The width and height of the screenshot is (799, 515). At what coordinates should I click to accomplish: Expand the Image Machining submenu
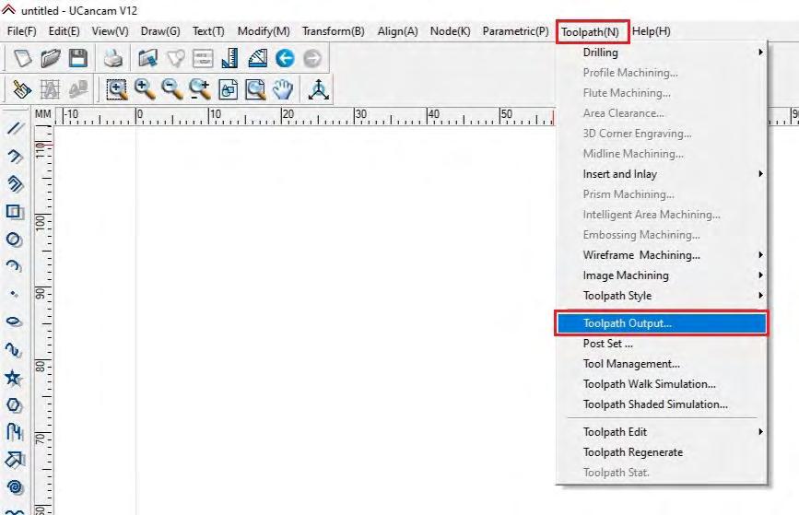[663, 275]
